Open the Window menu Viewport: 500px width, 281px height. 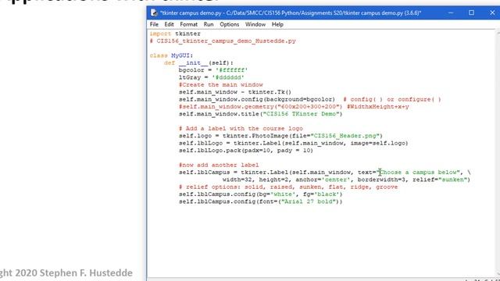(x=255, y=24)
